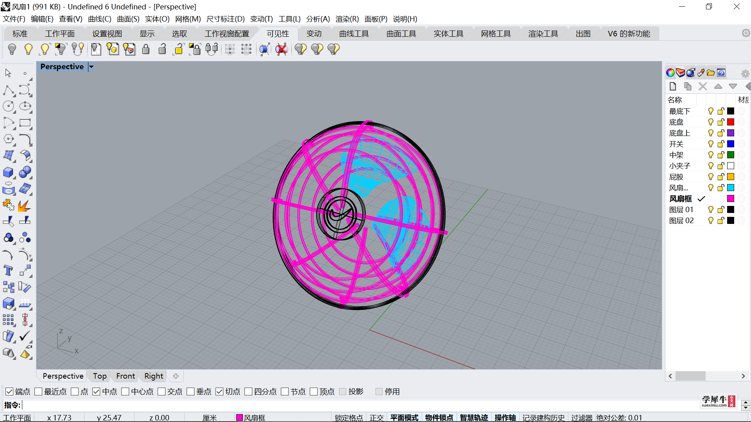Change the magenta swatch of 风扇框 layer
751x422 pixels.
pyautogui.click(x=731, y=199)
